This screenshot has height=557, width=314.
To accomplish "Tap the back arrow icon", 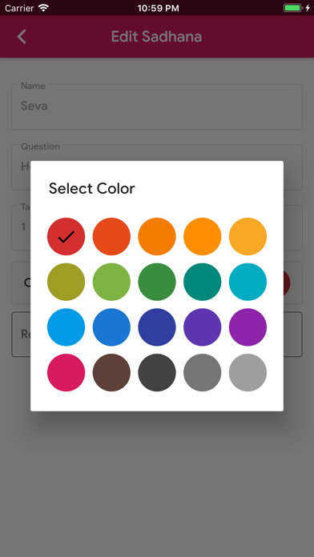I will coord(22,37).
